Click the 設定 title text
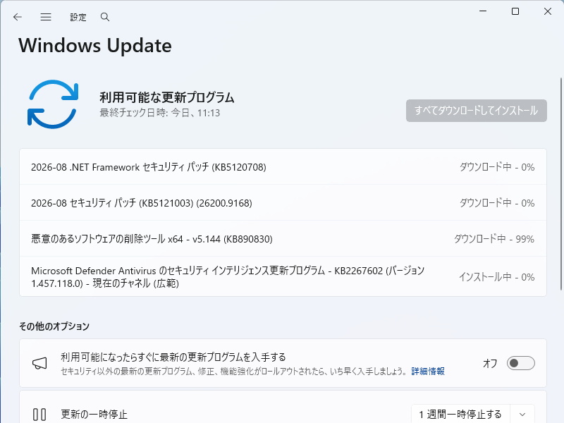Viewport: 564px width, 423px height. 78,17
